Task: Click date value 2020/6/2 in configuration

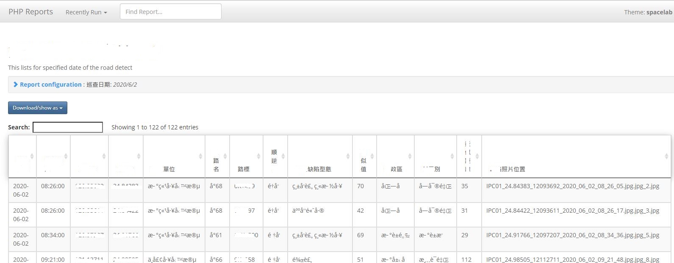Action: click(125, 85)
